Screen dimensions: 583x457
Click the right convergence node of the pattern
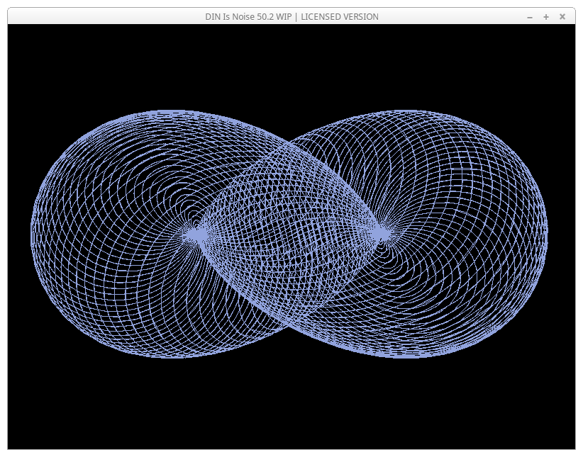[381, 233]
